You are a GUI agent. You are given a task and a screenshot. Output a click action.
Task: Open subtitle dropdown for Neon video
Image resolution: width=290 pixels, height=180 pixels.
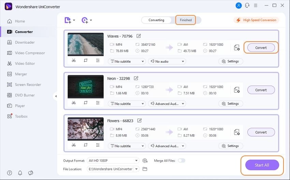(127, 104)
